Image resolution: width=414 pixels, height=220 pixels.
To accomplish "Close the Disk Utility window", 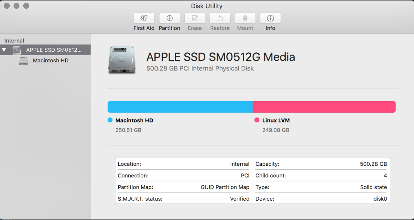I will 7,6.
